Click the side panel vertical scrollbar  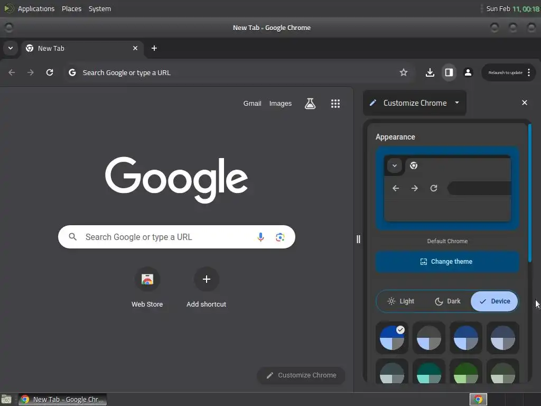[529, 193]
